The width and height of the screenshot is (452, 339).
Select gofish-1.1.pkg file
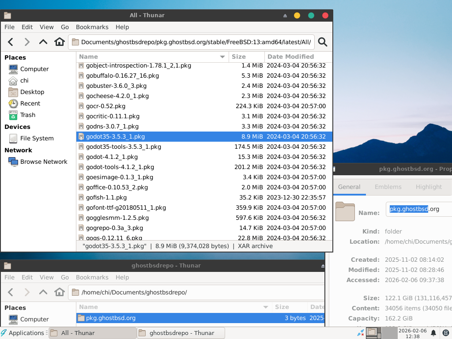click(x=106, y=197)
